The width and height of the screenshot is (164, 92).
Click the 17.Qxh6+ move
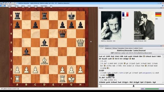click(148, 82)
